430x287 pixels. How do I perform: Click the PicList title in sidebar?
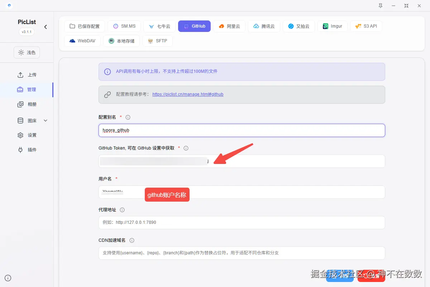click(27, 22)
